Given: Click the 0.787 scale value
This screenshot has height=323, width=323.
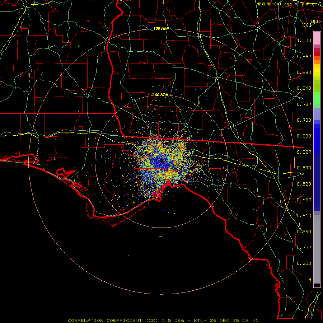Looking at the screenshot, I should click(x=304, y=104).
